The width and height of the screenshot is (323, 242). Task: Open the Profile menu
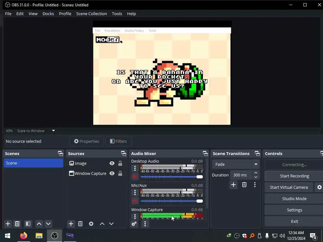(x=65, y=14)
